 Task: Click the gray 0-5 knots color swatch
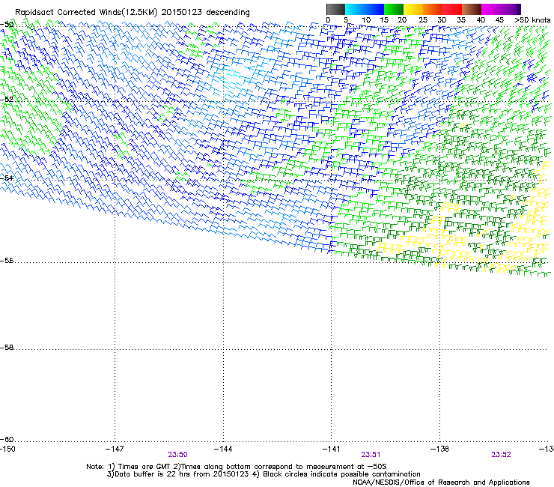pyautogui.click(x=335, y=9)
